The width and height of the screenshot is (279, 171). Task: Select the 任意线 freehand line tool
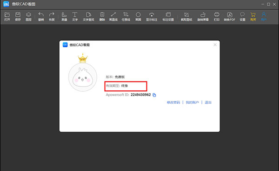126,17
